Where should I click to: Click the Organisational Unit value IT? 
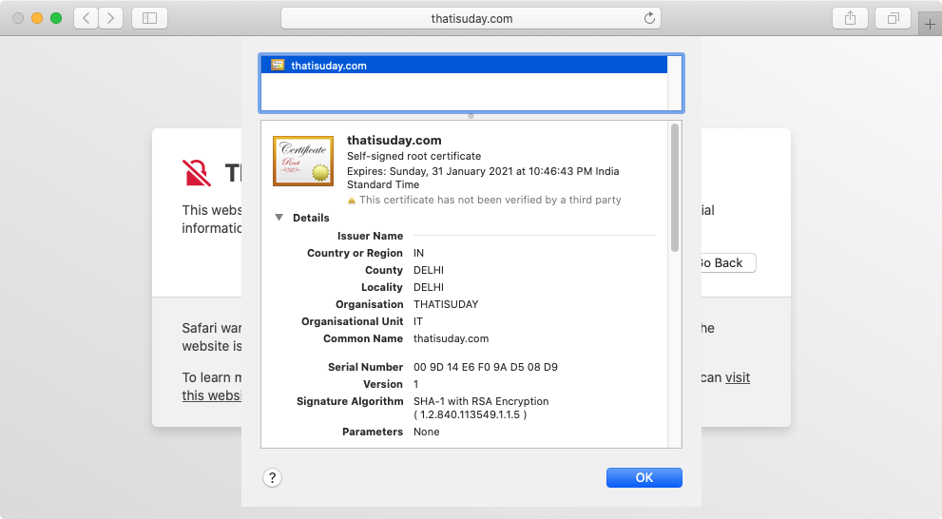[x=418, y=322]
